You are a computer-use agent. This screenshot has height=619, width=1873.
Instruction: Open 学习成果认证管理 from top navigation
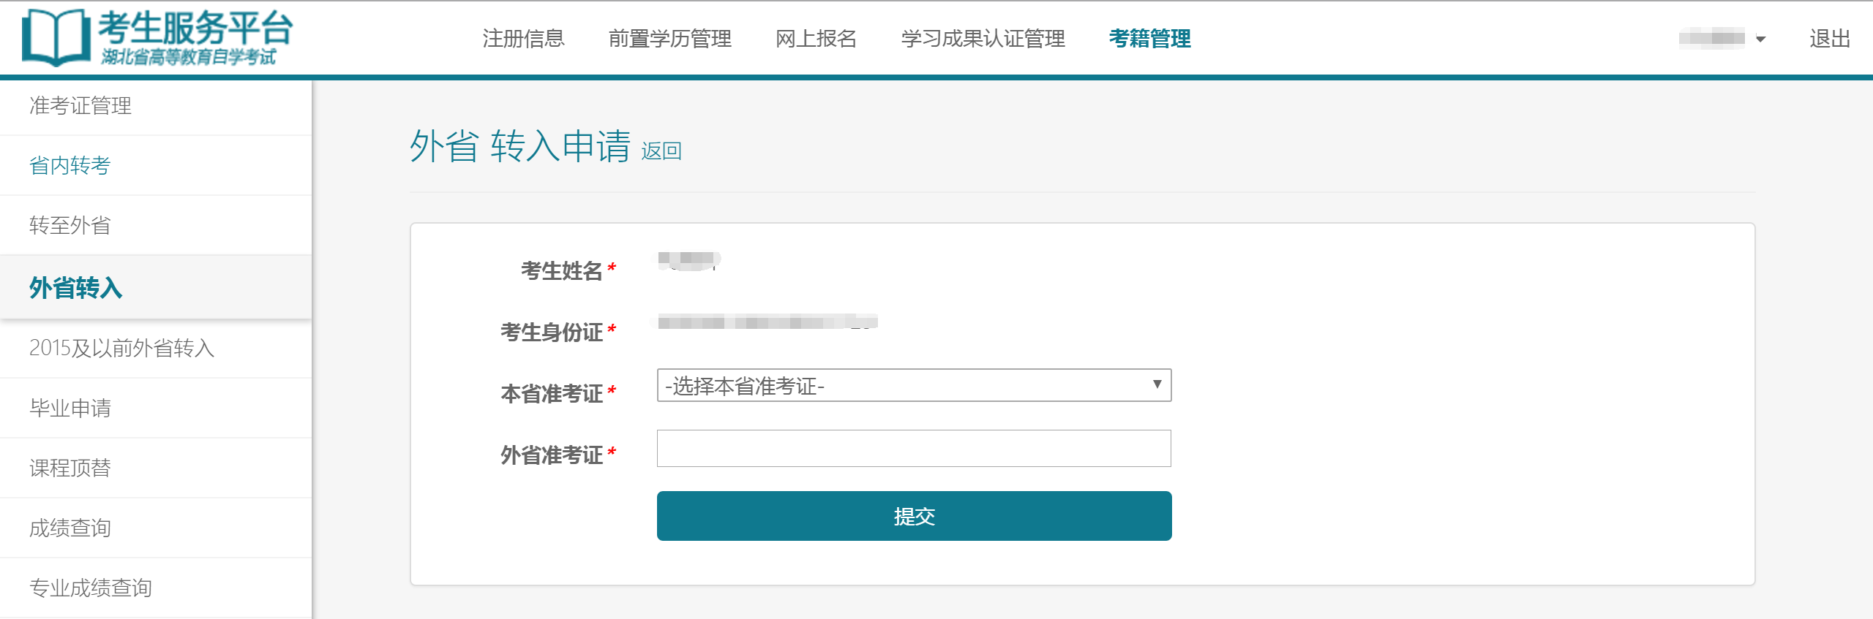pyautogui.click(x=983, y=40)
